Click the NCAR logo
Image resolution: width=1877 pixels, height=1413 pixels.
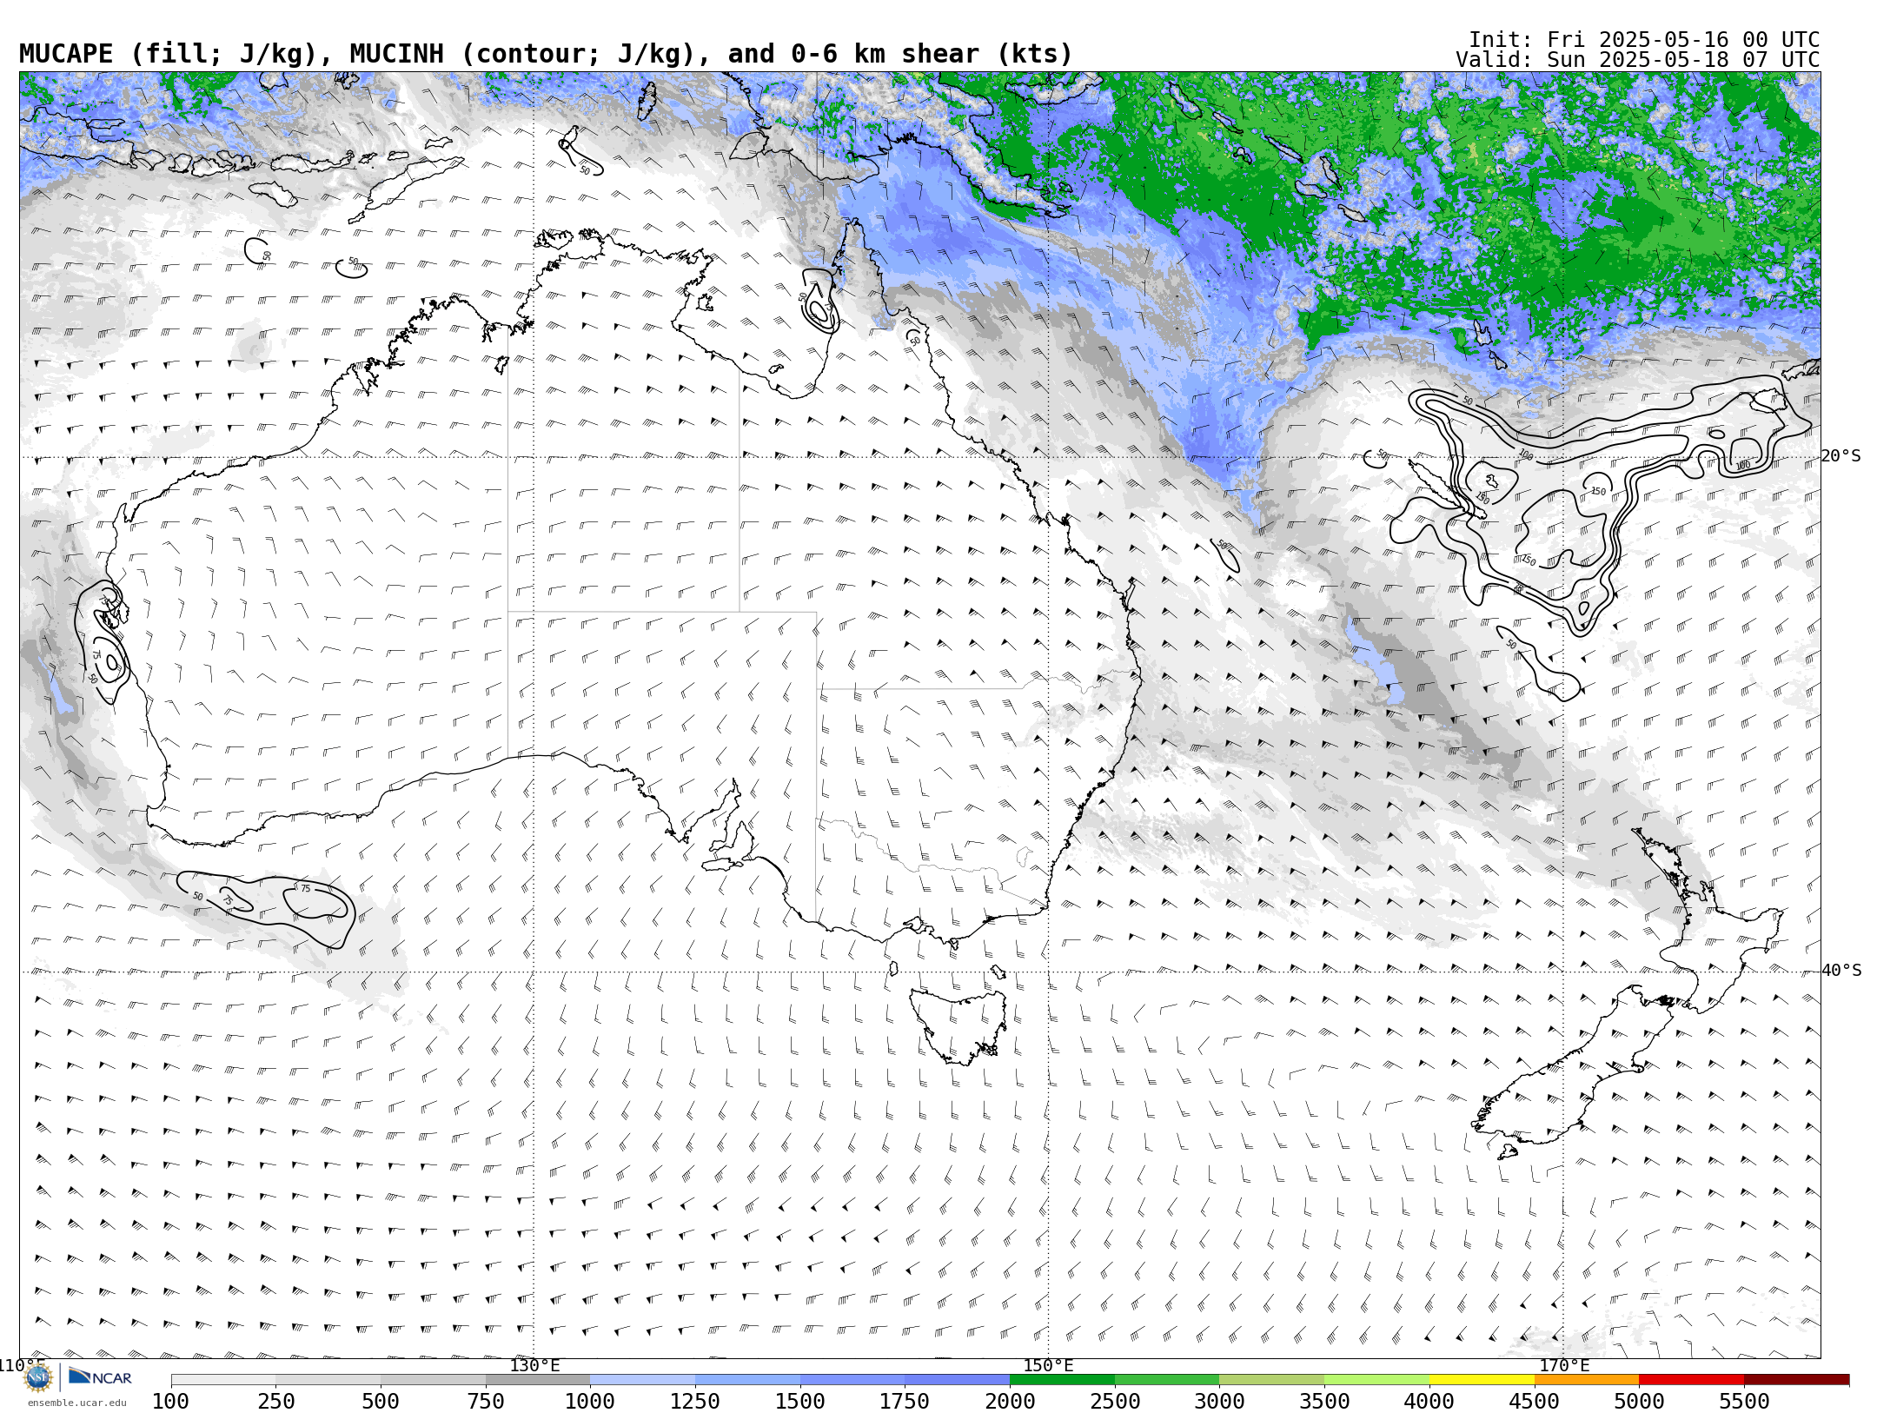pos(100,1377)
